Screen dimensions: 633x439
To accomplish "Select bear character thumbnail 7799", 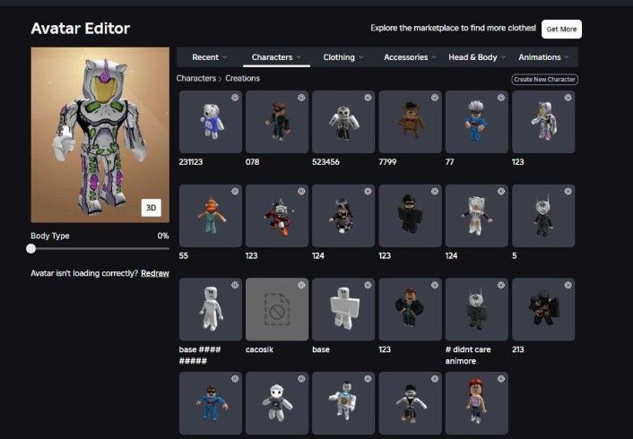I will [x=410, y=122].
